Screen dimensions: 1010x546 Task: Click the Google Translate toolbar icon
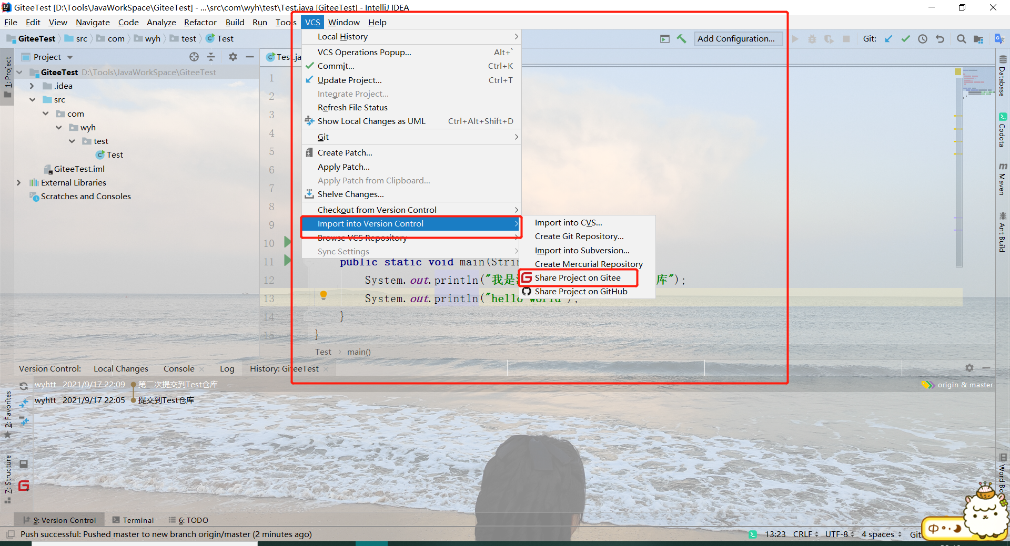coord(999,39)
